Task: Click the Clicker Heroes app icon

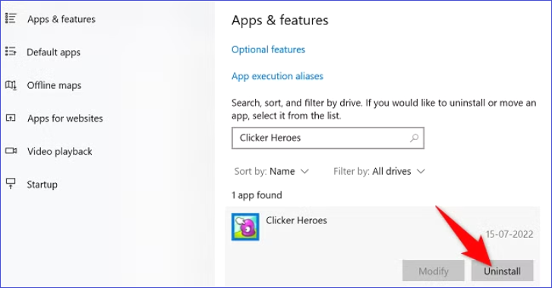Action: (x=245, y=227)
